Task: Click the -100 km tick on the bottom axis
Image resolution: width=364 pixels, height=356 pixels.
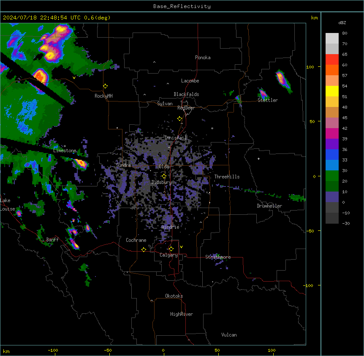Action: pos(53,350)
